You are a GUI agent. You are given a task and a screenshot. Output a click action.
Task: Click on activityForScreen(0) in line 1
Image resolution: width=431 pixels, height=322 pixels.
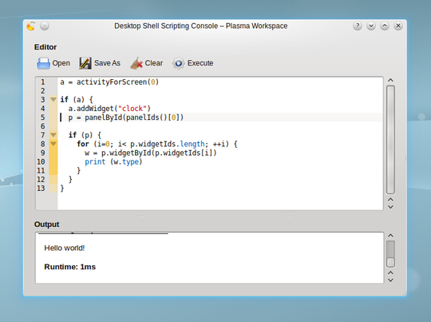[117, 82]
